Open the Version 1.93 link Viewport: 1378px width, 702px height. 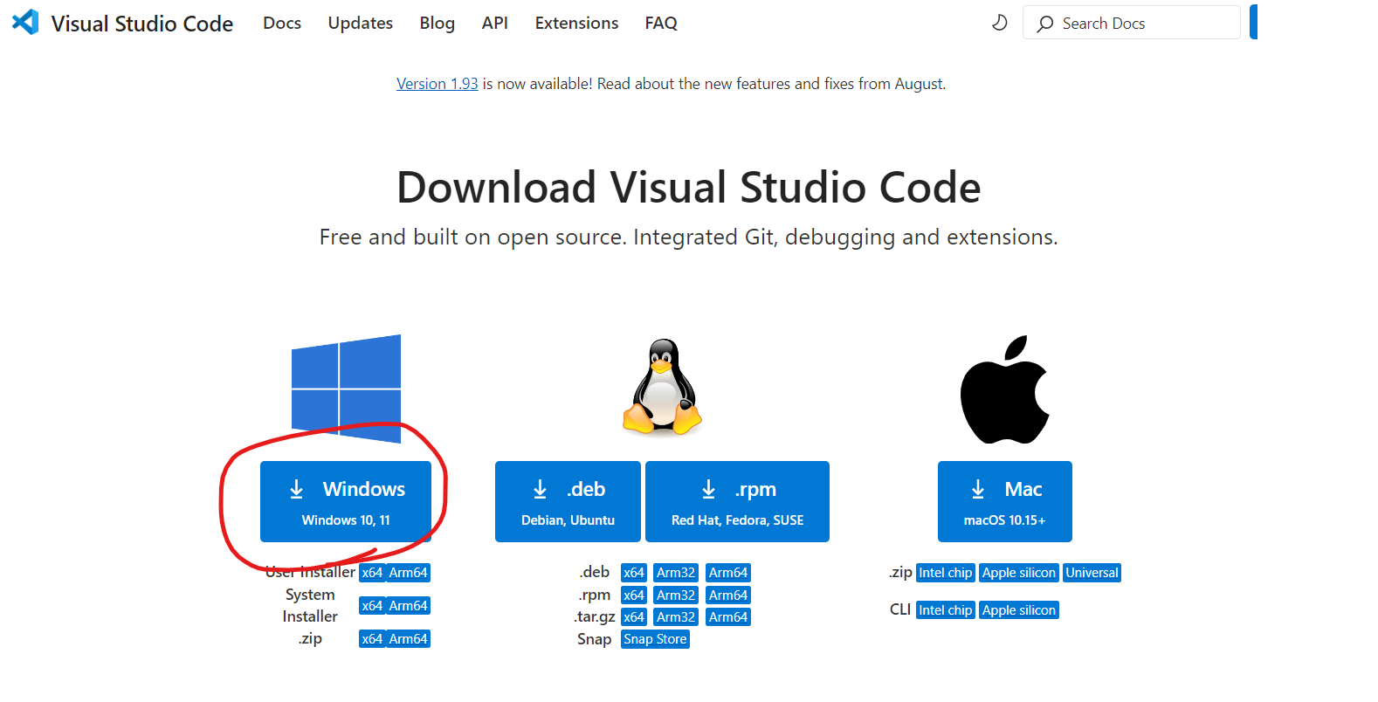point(437,84)
